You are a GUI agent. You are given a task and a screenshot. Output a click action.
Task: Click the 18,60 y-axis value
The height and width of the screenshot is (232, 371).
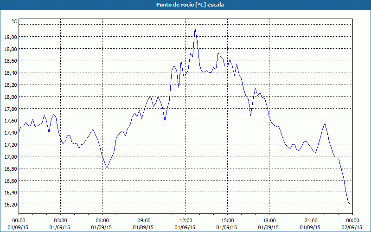(x=11, y=61)
